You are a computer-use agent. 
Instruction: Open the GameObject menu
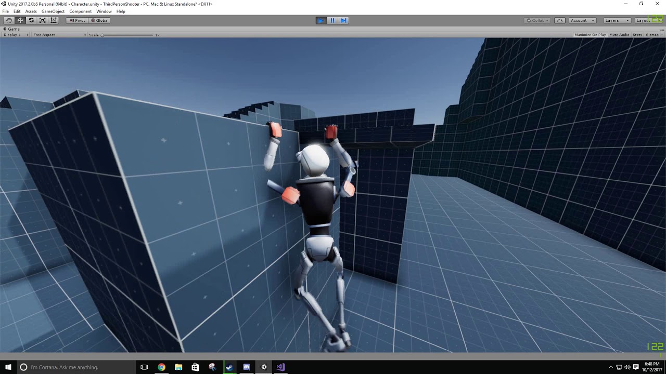pos(53,11)
